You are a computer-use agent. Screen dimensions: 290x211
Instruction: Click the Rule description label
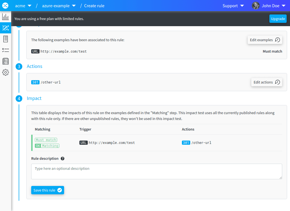tap(45, 158)
